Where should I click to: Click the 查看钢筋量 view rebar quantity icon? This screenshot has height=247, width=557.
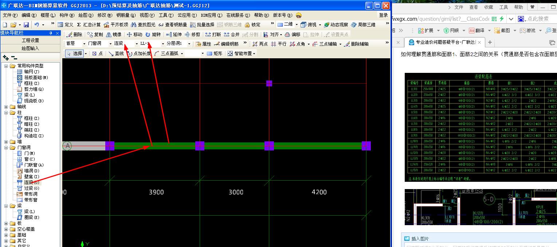click(x=173, y=25)
